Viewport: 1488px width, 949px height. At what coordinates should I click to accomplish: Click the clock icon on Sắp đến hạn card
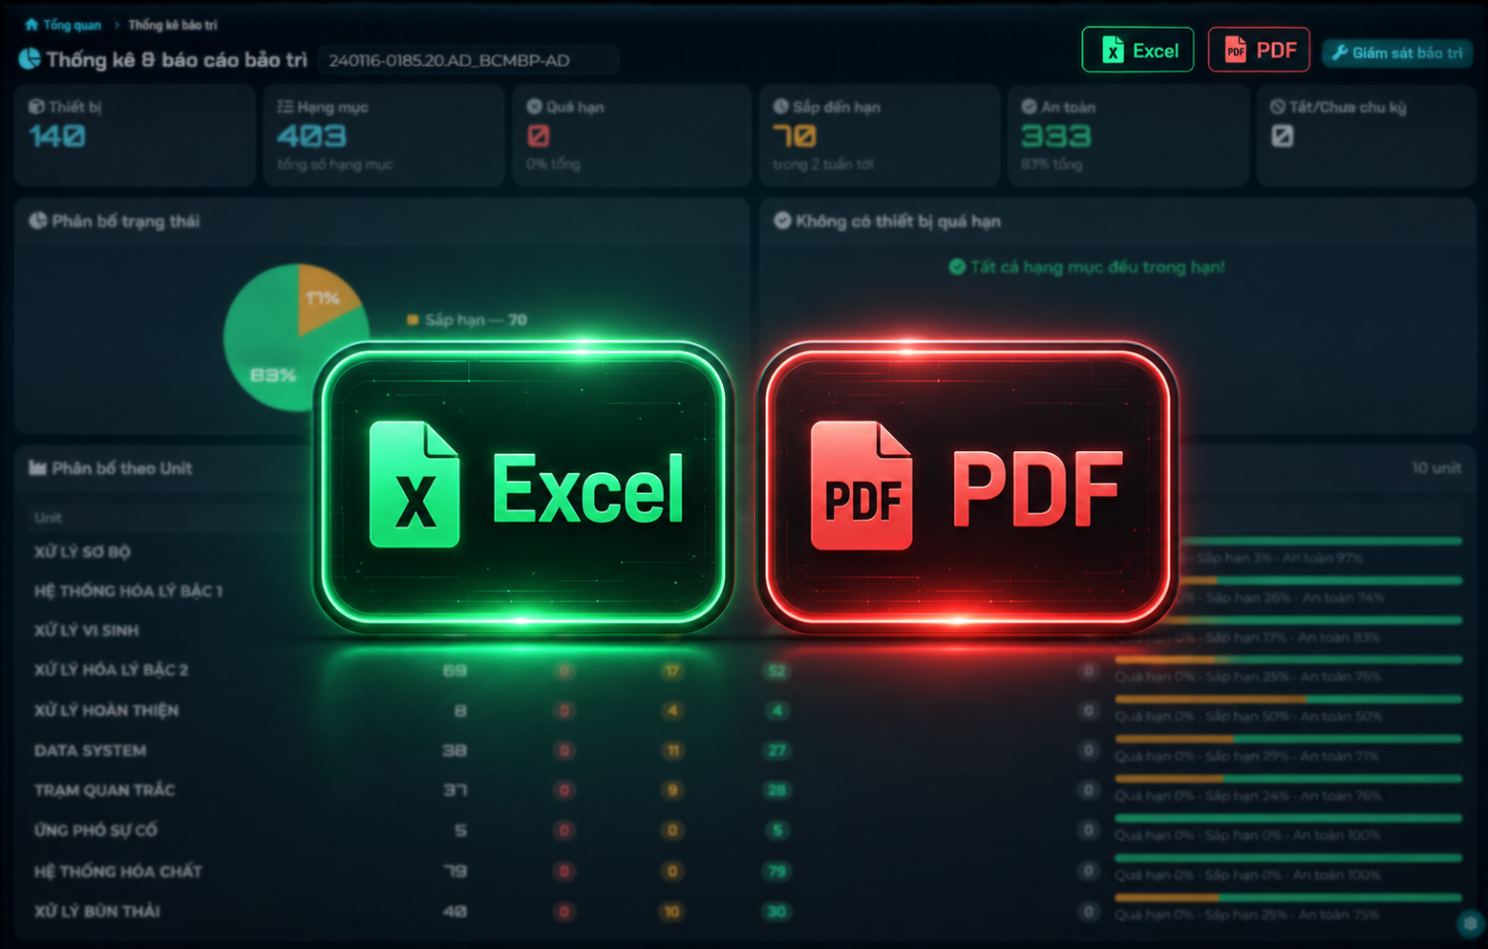click(x=781, y=106)
